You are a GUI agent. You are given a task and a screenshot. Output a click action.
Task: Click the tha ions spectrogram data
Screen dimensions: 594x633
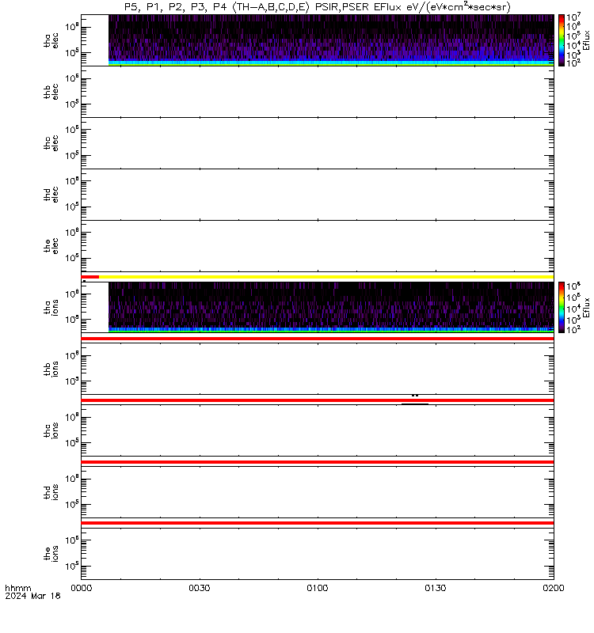[x=331, y=307]
